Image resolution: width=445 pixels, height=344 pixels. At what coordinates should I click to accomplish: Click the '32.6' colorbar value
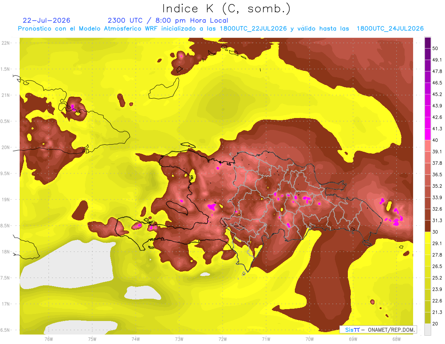(x=437, y=209)
